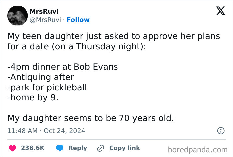The width and height of the screenshot is (233, 157).
Task: Click the X logo icon
Action: 218,11
